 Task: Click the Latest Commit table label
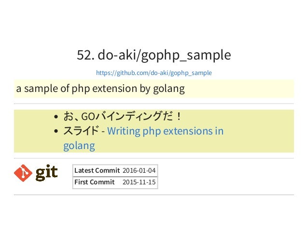tap(97, 170)
